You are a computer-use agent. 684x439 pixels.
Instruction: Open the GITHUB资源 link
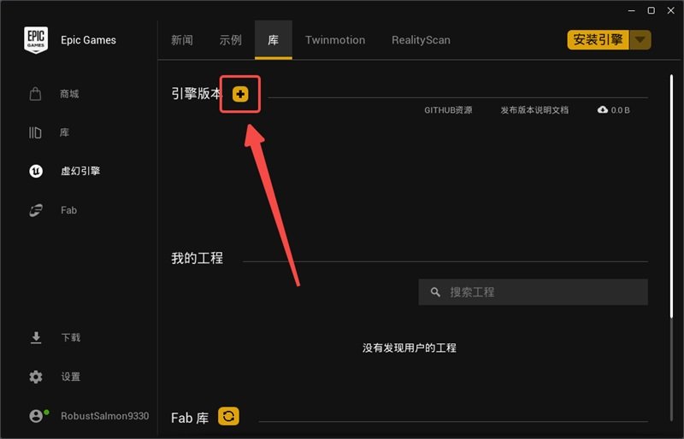point(448,110)
